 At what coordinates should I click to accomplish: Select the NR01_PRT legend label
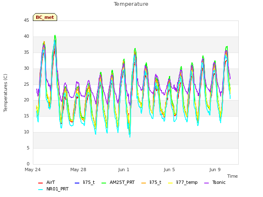click(58, 189)
